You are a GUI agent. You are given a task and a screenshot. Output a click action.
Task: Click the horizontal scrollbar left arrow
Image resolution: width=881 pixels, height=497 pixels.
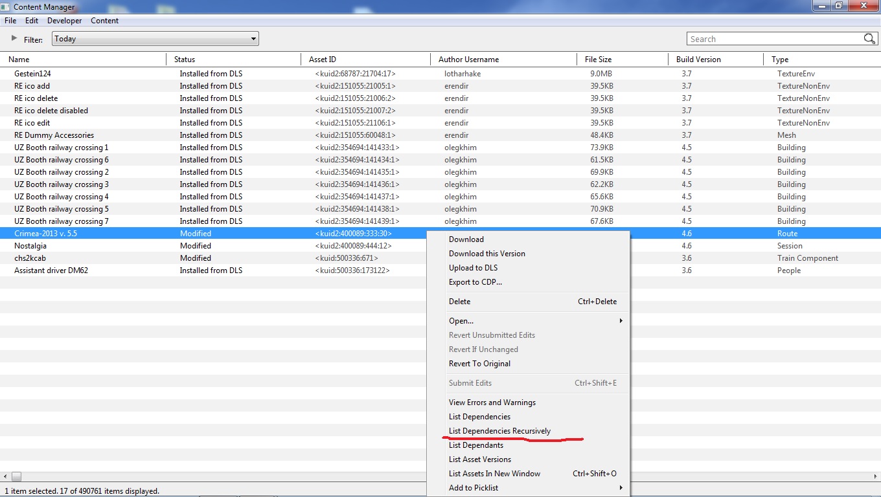click(x=5, y=477)
